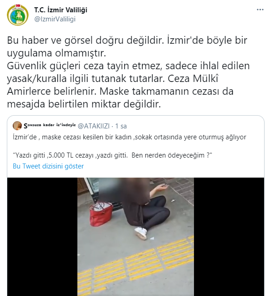The width and height of the screenshot is (265, 296).
Task: Click the @ATAKIIZI handle
Action: (94, 126)
